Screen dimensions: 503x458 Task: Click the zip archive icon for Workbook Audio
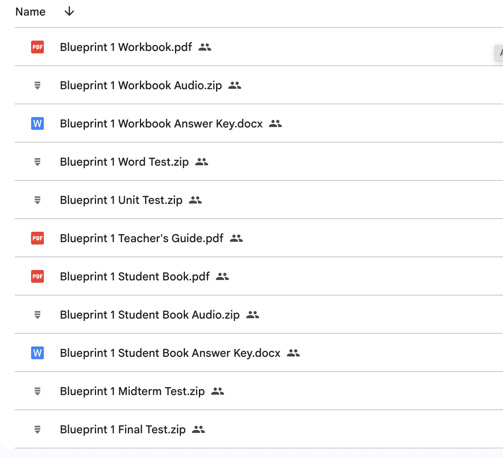pos(37,85)
